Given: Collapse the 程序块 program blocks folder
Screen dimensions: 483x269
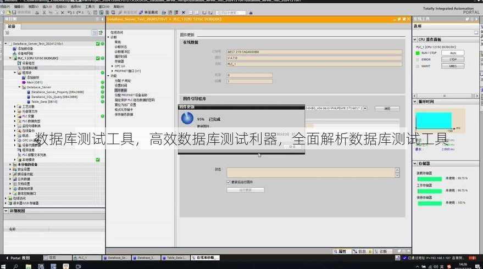Looking at the screenshot, I should [x=15, y=72].
